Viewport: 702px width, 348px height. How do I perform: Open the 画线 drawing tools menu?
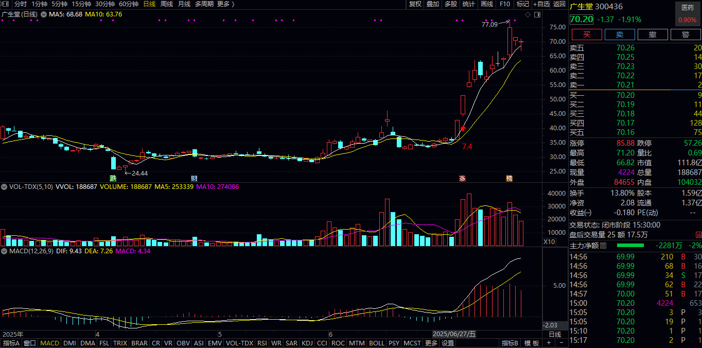tap(486, 4)
